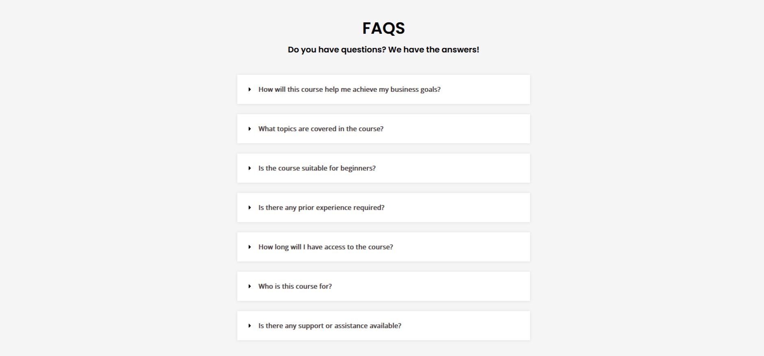Open the 'Who is this course for?' question text
764x356 pixels.
(295, 286)
